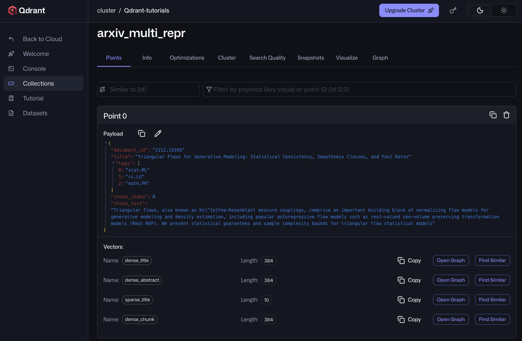Screen dimensions: 522x341
Task: Click the Qdrant logo
Action: [x=27, y=10]
